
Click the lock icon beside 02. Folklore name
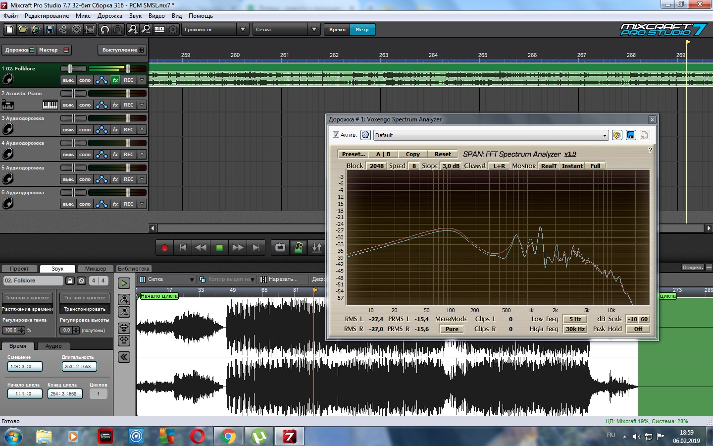point(70,280)
